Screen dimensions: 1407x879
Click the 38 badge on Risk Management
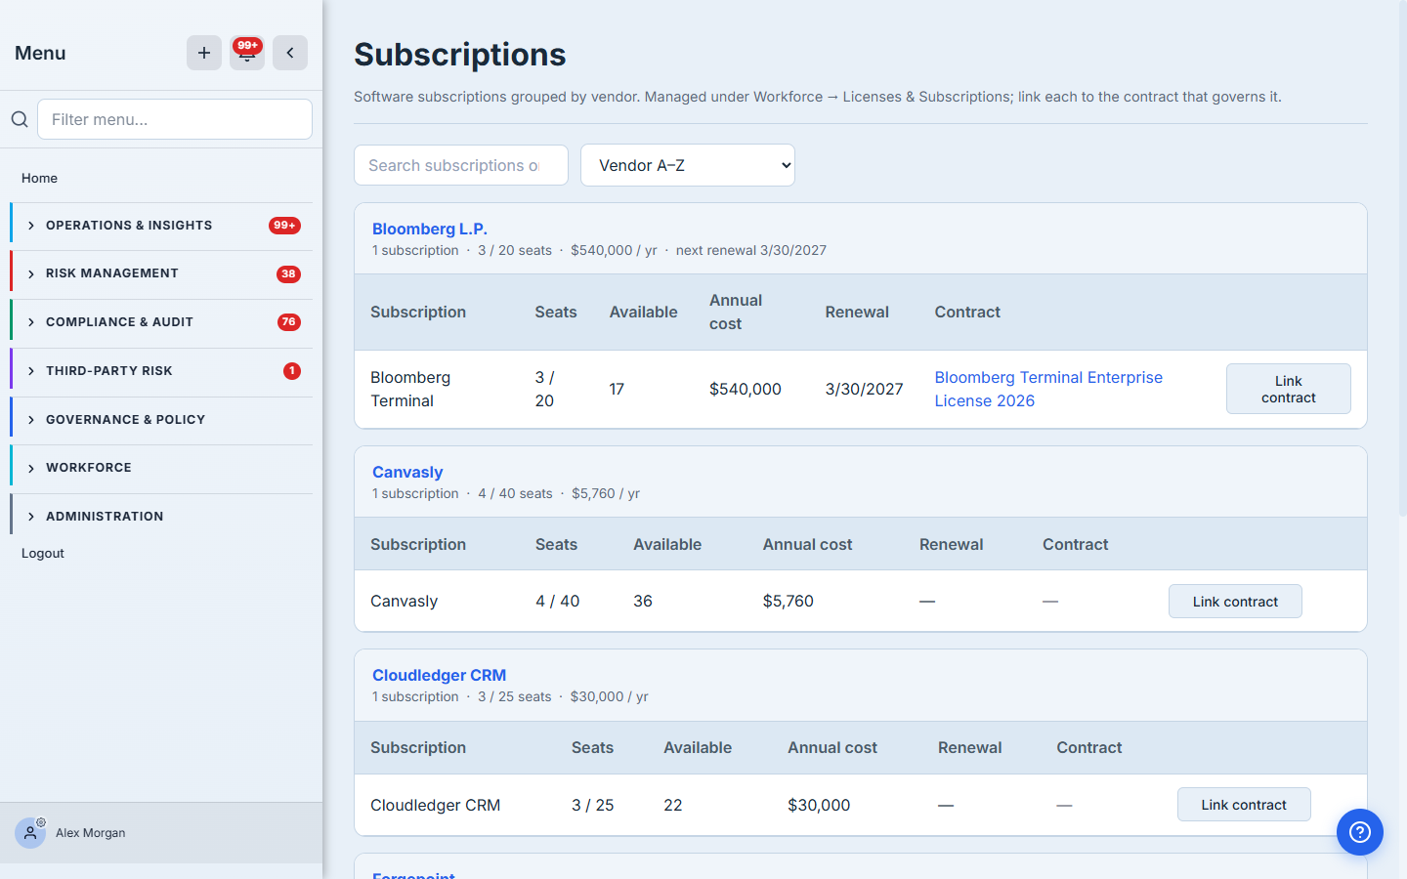click(288, 274)
